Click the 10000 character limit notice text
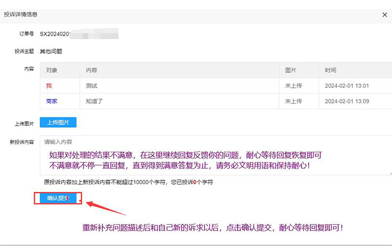Viewport: 392px width, 251px height. 128,182
